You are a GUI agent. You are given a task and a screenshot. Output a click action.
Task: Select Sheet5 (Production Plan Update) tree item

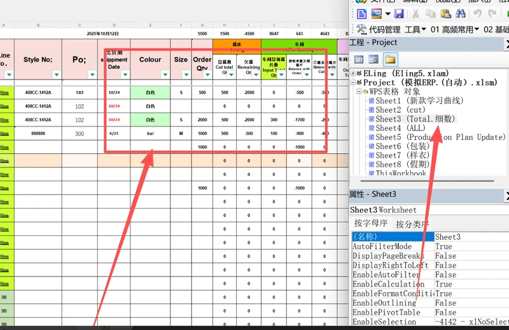(x=440, y=137)
